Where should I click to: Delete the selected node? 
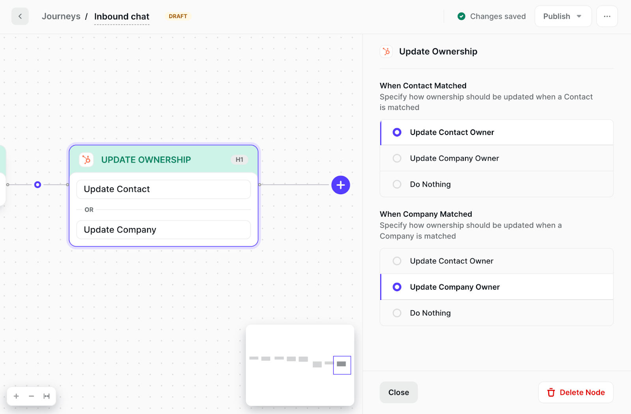coord(575,392)
